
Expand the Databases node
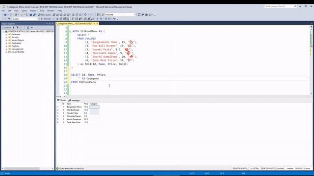click(6, 34)
